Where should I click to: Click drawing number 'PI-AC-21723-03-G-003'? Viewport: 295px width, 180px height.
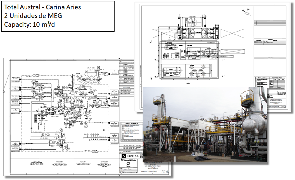click(x=149, y=172)
